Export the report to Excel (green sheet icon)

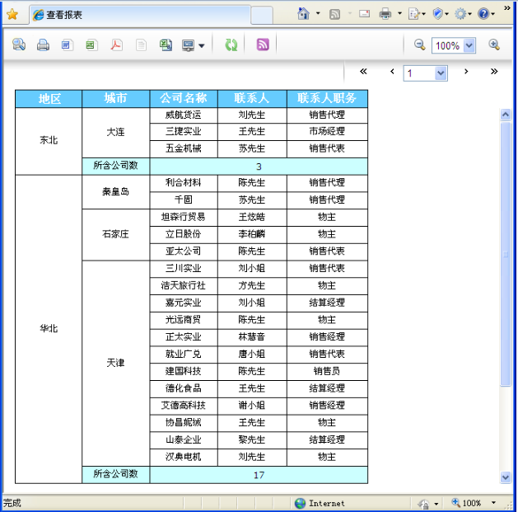(91, 45)
